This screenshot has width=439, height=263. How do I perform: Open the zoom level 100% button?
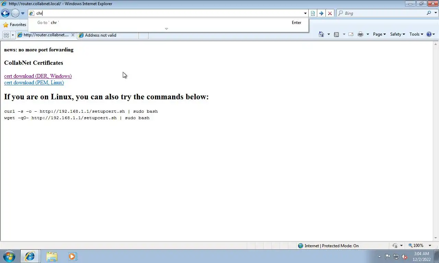point(416,246)
